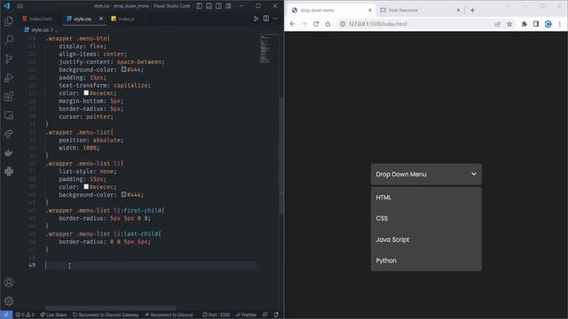The height and width of the screenshot is (319, 568).
Task: Reload the browser page
Action: [x=316, y=24]
